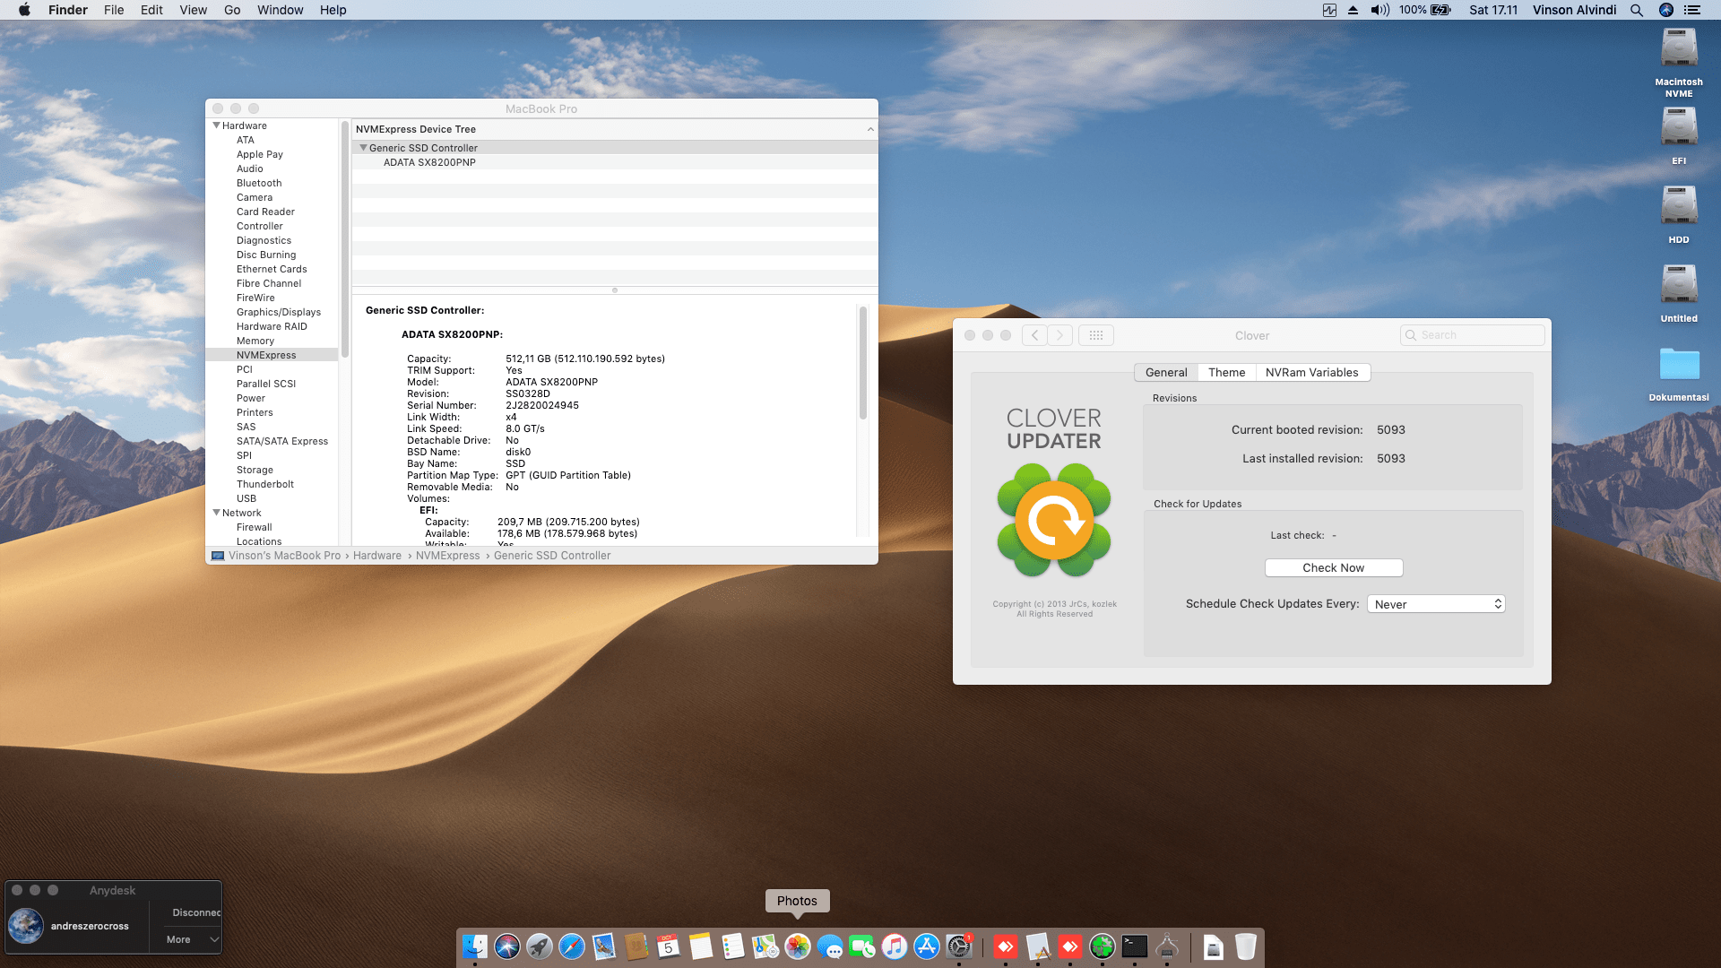
Task: Launch AnyDesk from the Dock
Action: point(1006,946)
